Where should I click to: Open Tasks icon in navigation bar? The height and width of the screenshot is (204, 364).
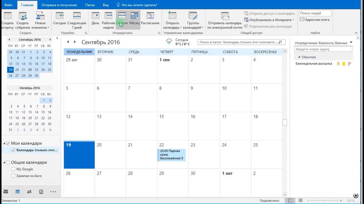coord(41,192)
